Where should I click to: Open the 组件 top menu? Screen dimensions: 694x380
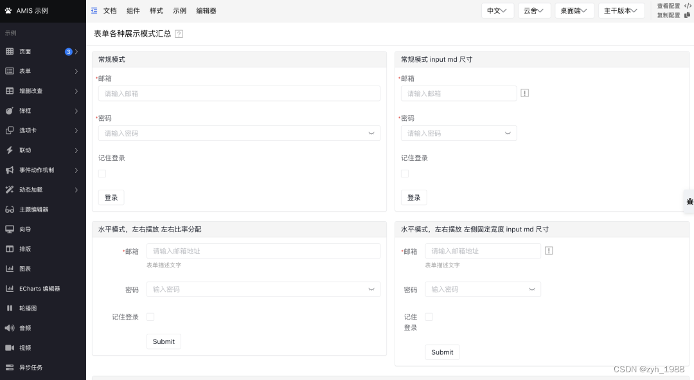tap(133, 11)
